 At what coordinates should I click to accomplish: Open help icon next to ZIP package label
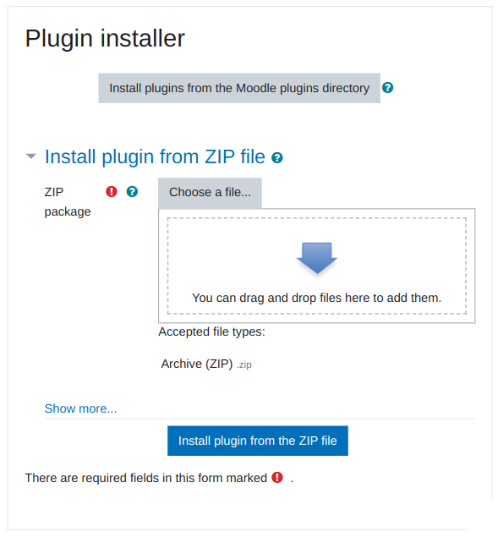point(132,191)
